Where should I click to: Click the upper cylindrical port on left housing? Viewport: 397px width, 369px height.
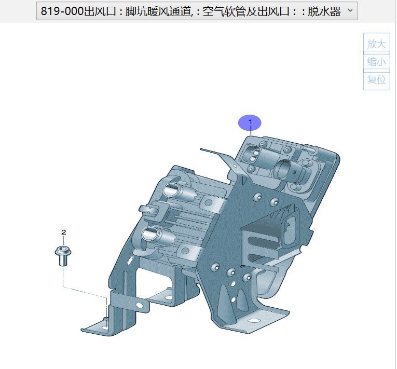tap(174, 191)
